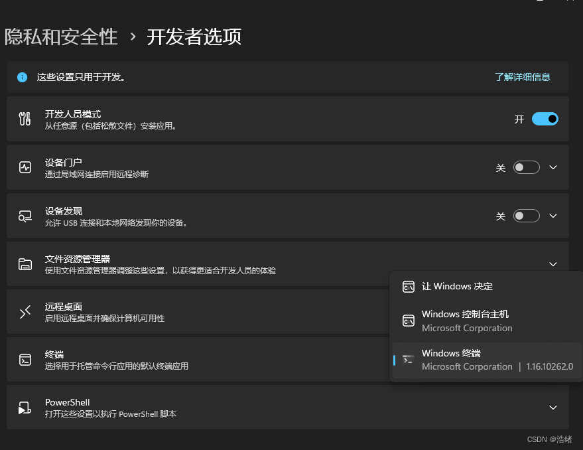This screenshot has width=583, height=450.
Task: Expand the 文件资源管理器 section chevron
Action: click(x=553, y=263)
